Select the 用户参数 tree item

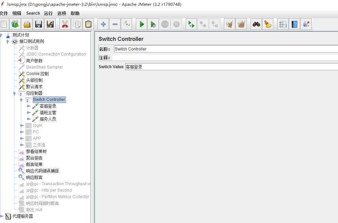click(34, 61)
